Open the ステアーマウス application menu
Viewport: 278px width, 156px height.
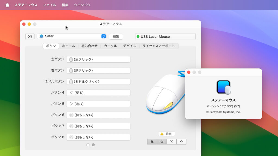(26, 5)
